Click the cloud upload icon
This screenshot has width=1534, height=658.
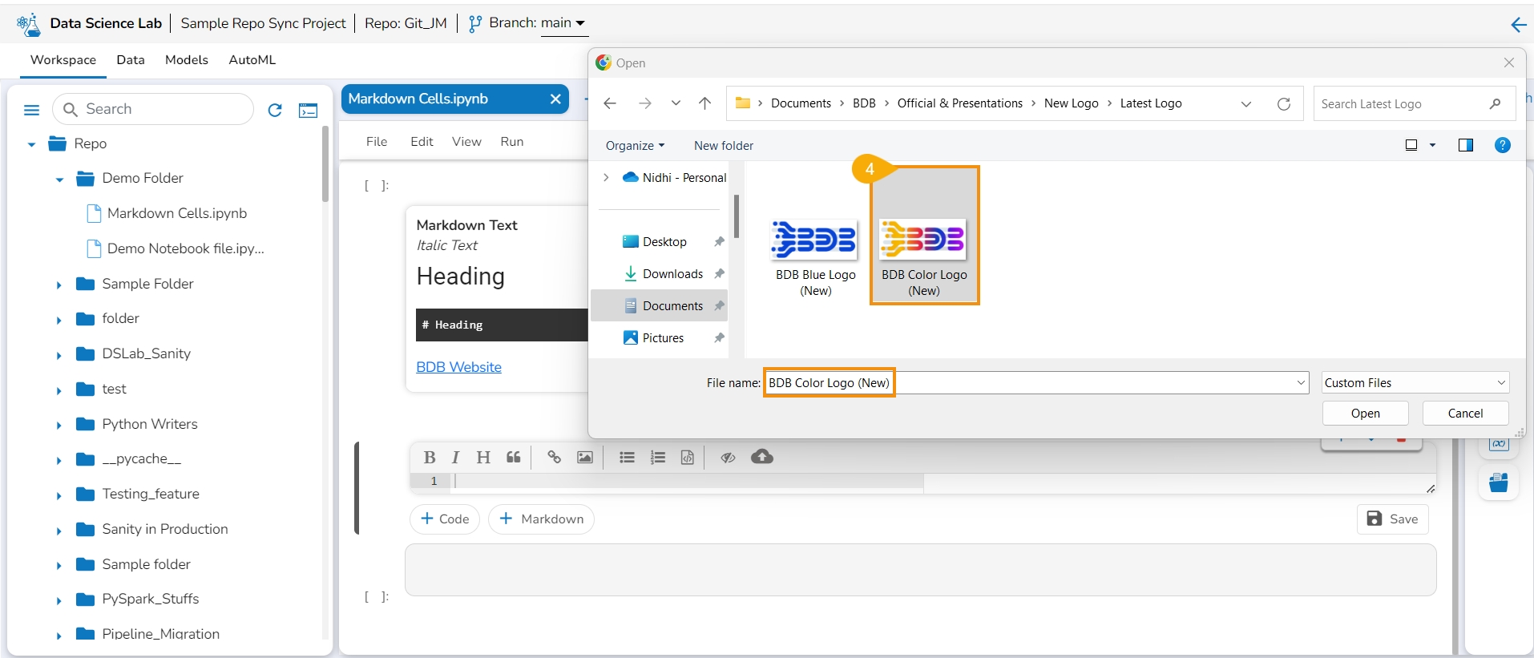click(x=762, y=457)
